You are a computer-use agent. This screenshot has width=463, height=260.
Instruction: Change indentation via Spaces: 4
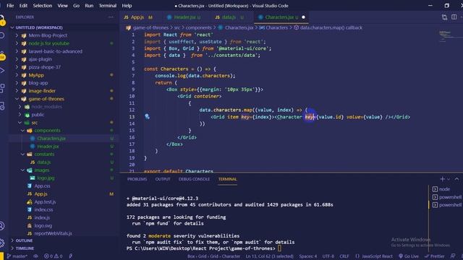point(307,256)
